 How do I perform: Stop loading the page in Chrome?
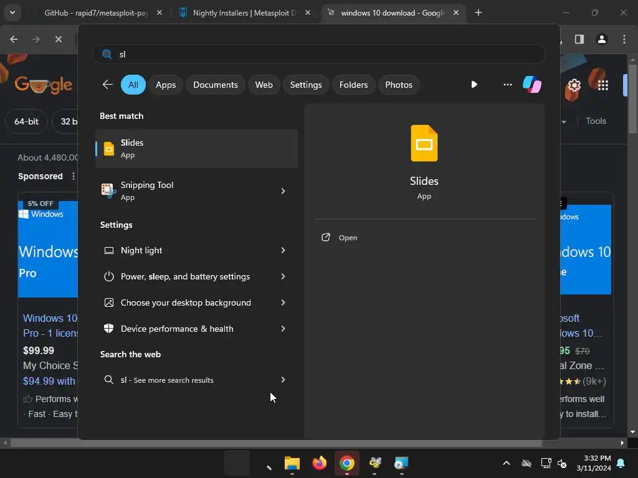point(59,39)
